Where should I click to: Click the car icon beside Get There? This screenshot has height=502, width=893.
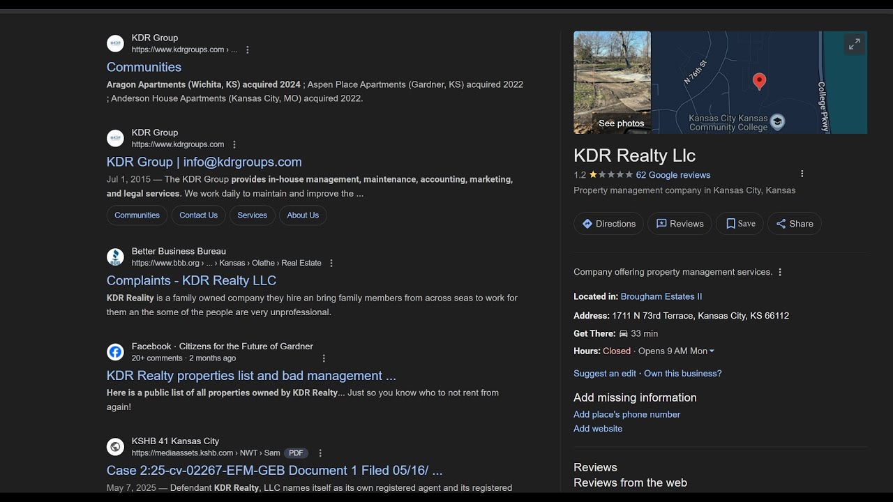pyautogui.click(x=624, y=334)
